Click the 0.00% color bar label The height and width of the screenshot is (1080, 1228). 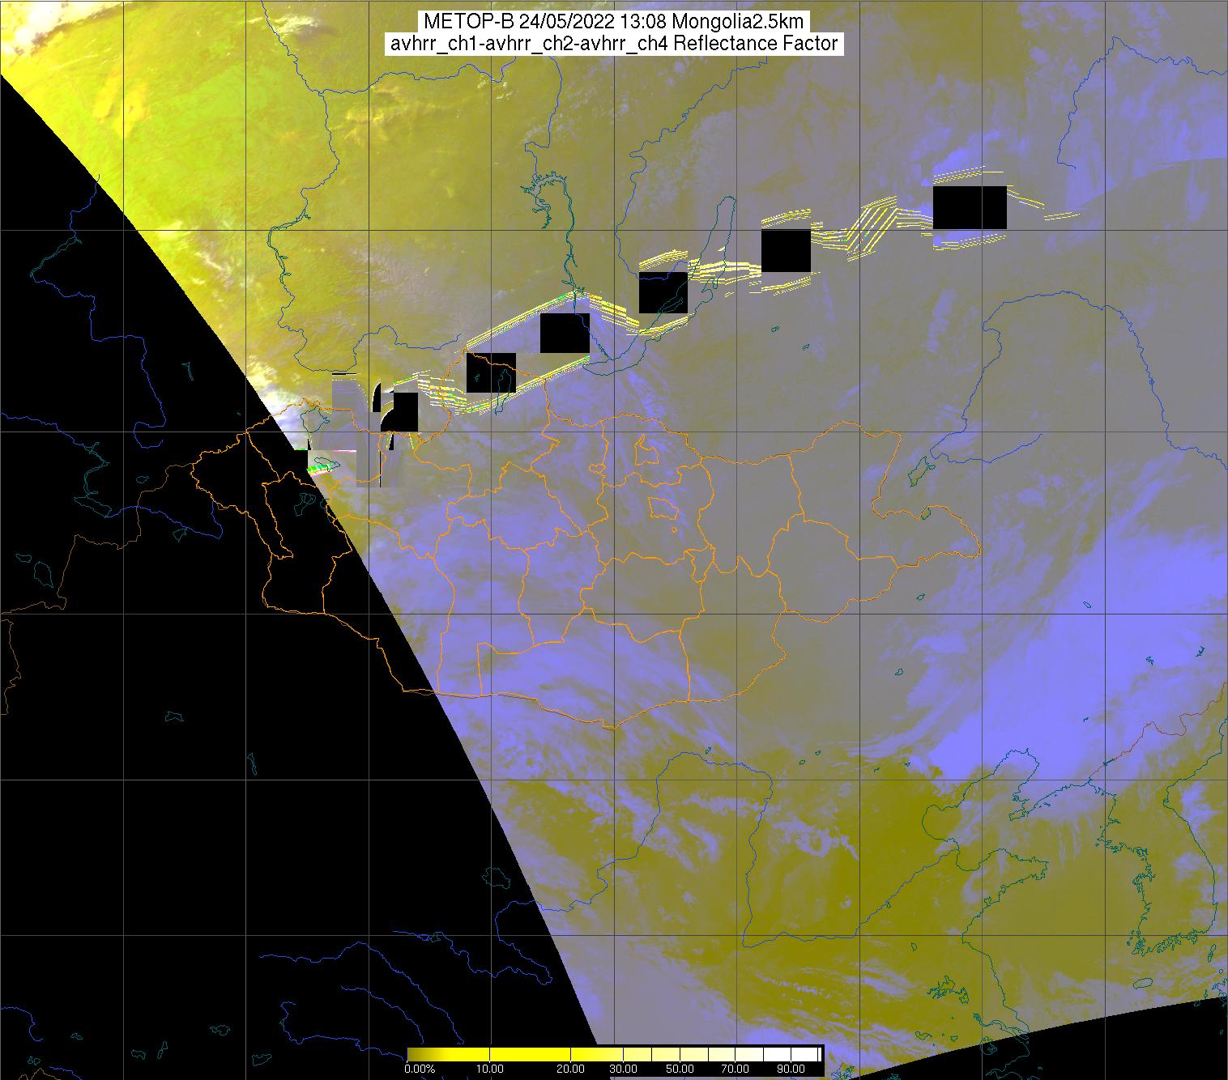pos(419,1069)
